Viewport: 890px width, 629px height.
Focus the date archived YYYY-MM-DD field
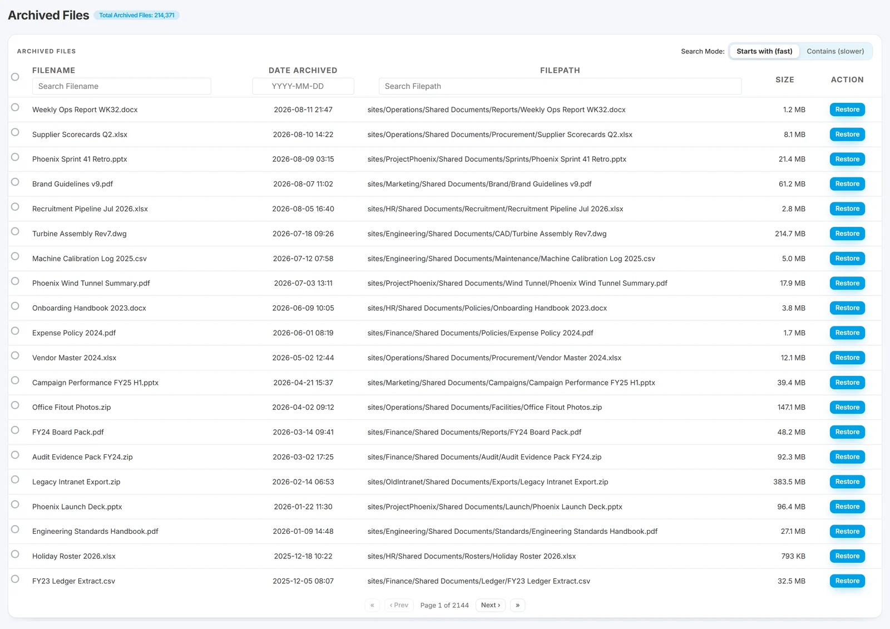coord(303,86)
